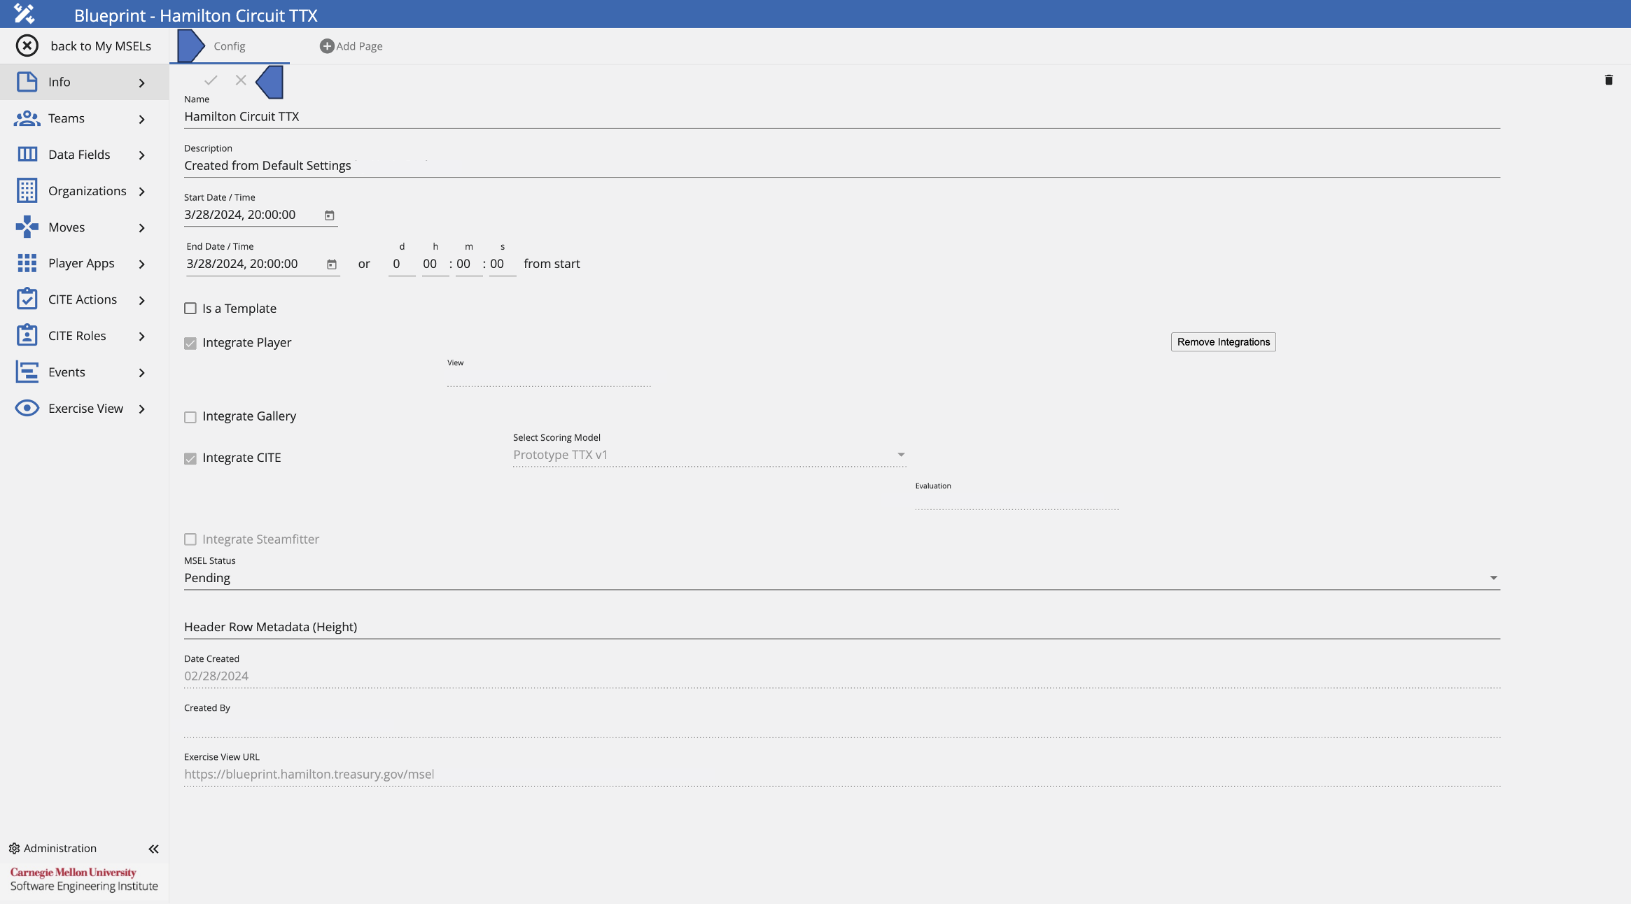This screenshot has width=1631, height=904.
Task: Click the Player Apps grid icon
Action: [27, 263]
